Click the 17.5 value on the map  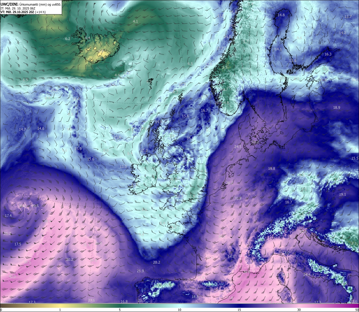click(x=18, y=244)
